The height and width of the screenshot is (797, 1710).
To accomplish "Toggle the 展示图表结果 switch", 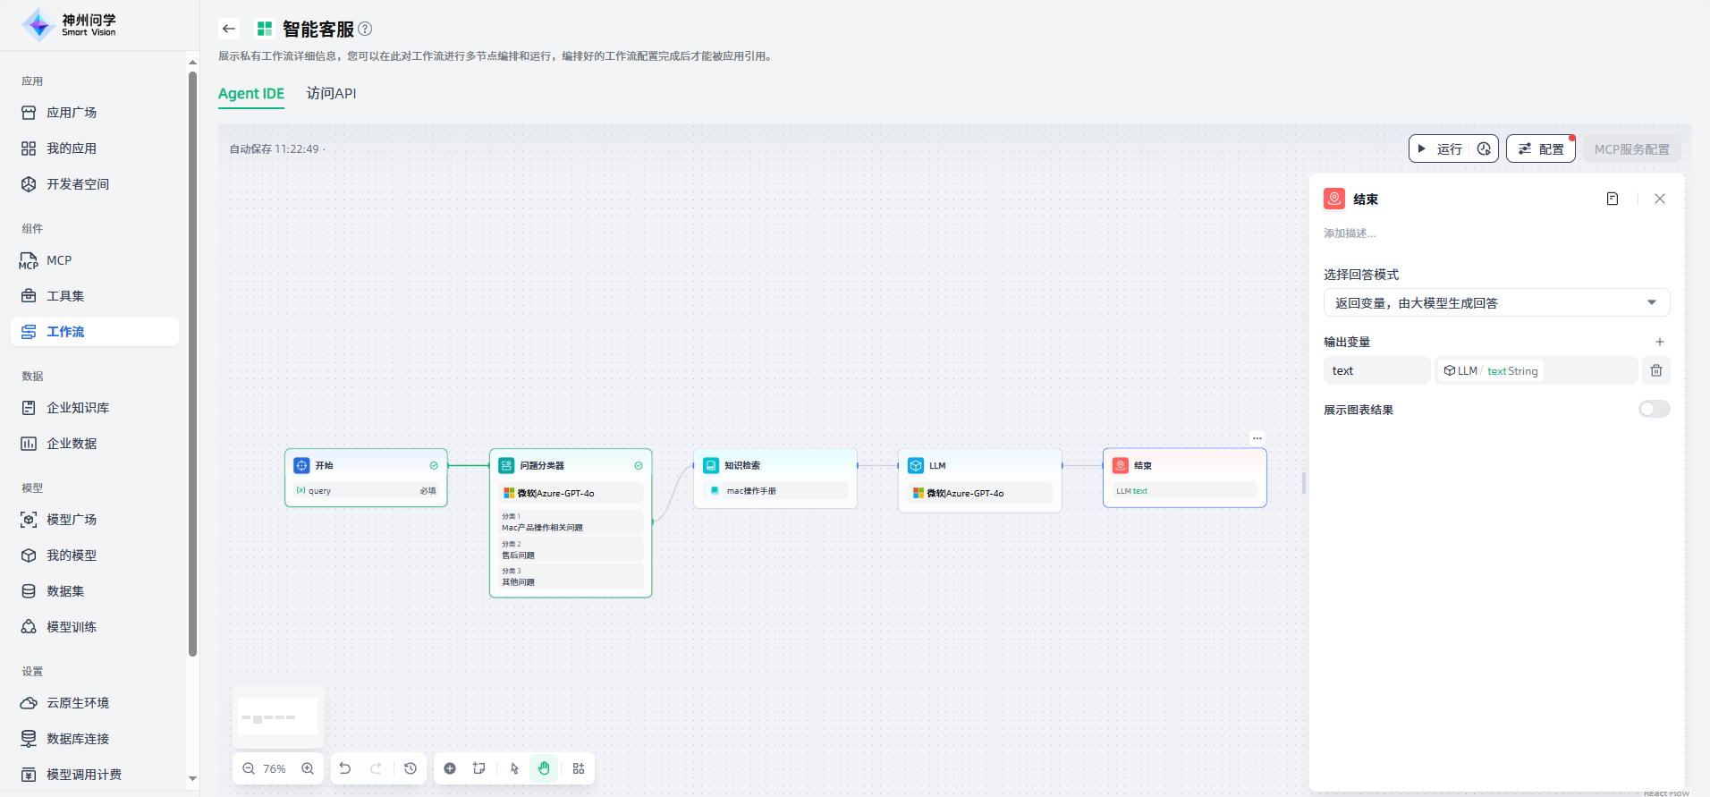I will pos(1654,409).
